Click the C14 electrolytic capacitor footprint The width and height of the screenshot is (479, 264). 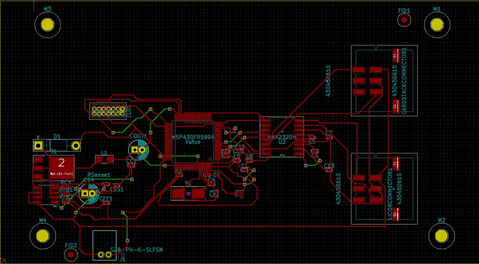click(88, 194)
